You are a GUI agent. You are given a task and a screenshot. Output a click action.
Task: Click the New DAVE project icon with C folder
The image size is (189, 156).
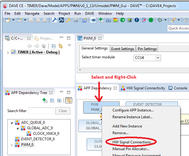[85, 20]
